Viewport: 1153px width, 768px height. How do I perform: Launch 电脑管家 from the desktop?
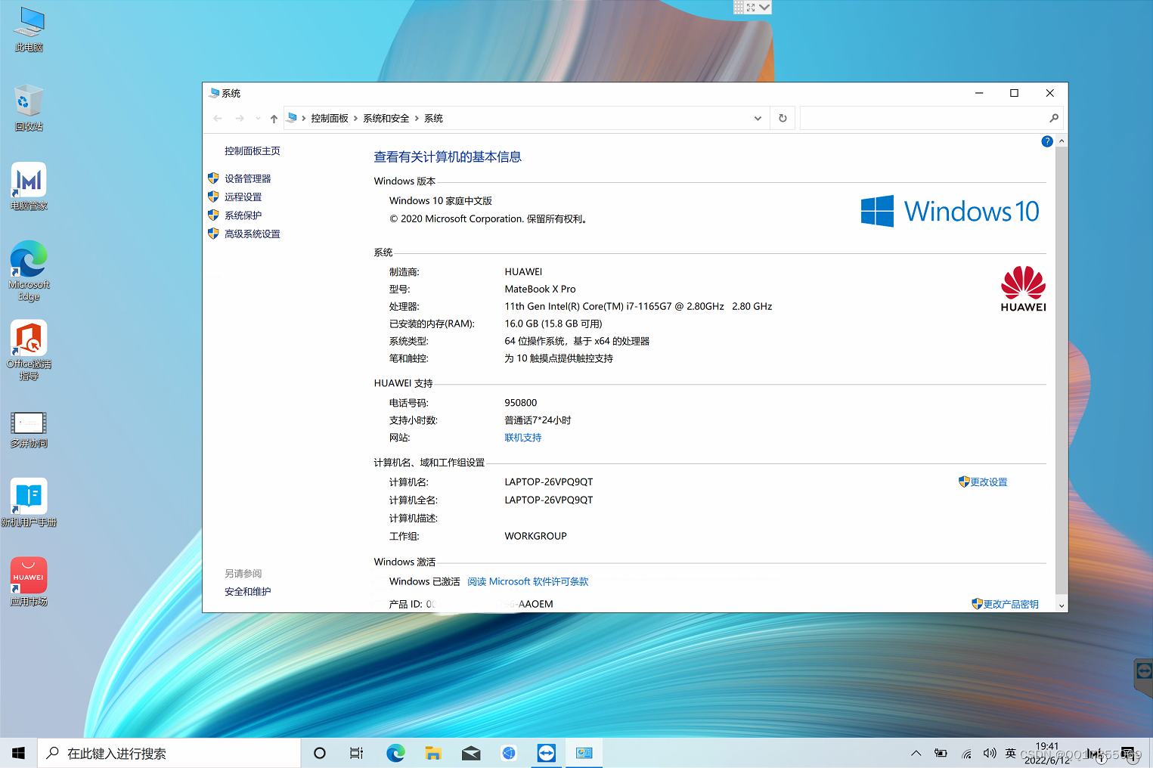[29, 186]
